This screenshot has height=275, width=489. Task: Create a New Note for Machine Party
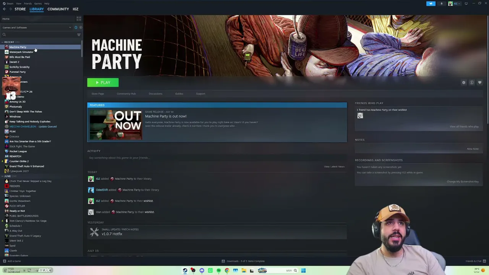pyautogui.click(x=473, y=149)
